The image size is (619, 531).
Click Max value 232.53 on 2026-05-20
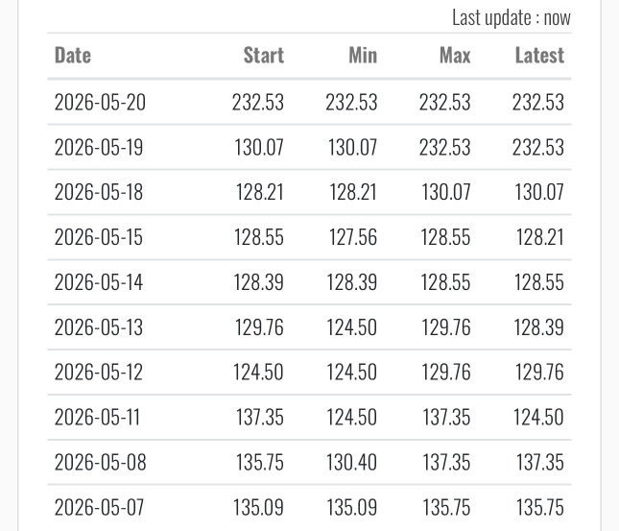(x=445, y=103)
